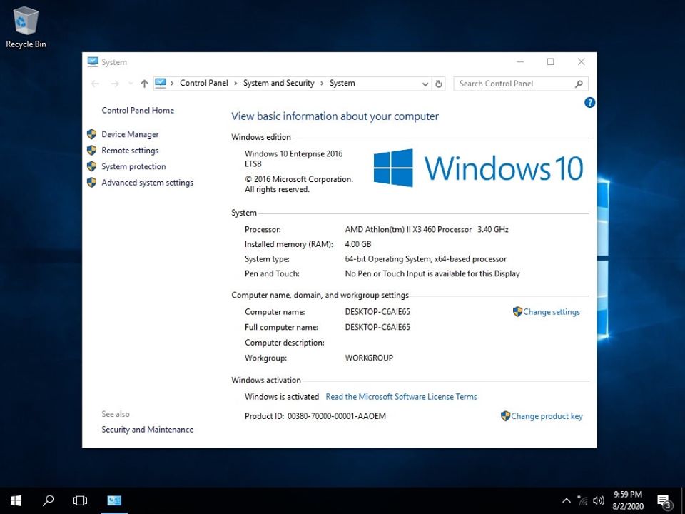Go up one level with Up arrow

(144, 84)
